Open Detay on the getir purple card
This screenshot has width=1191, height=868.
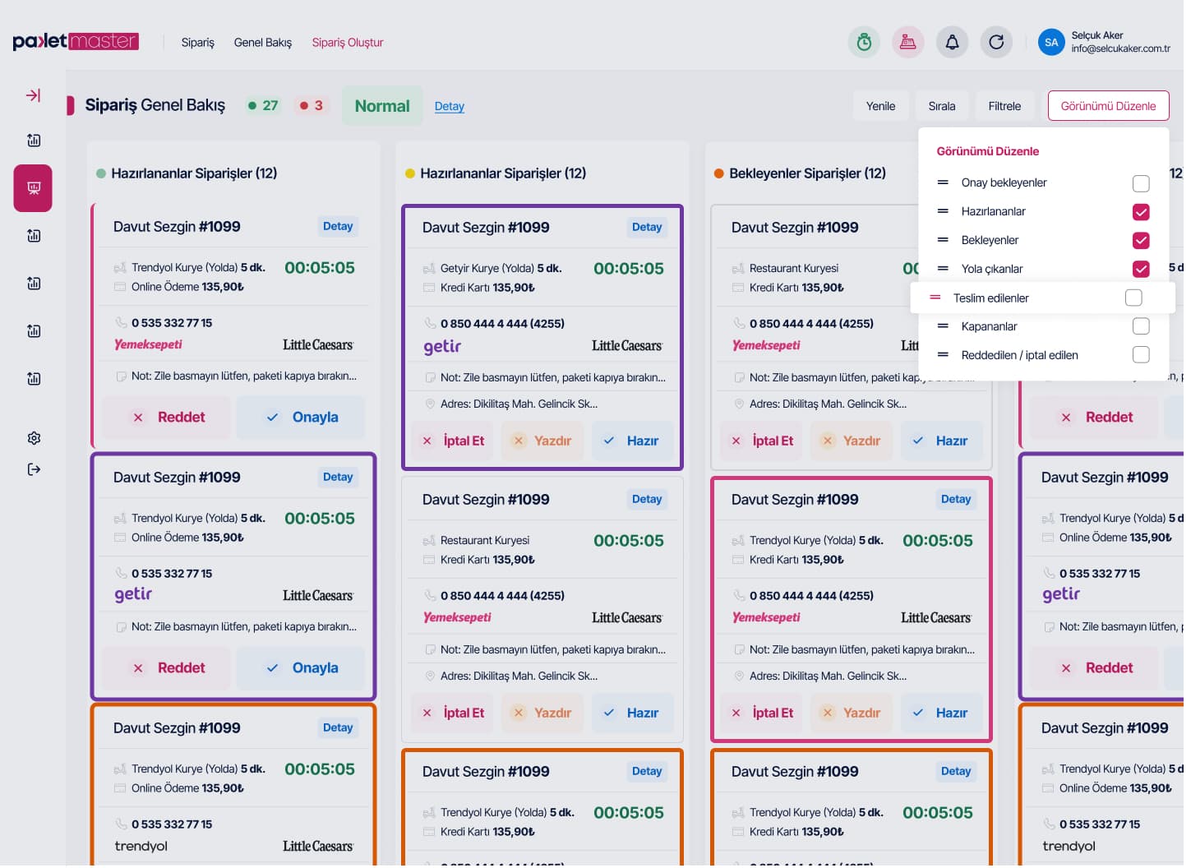pyautogui.click(x=647, y=228)
